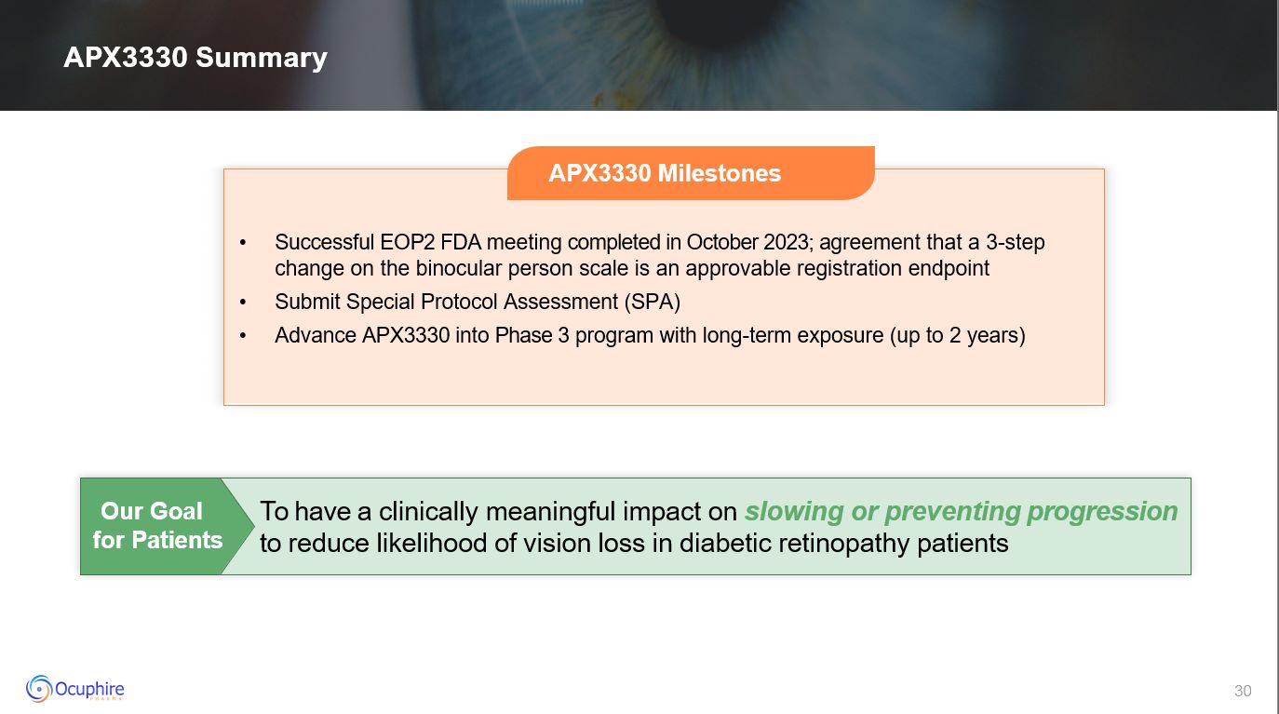Click the slide number 30
The height and width of the screenshot is (714, 1279).
click(x=1243, y=691)
